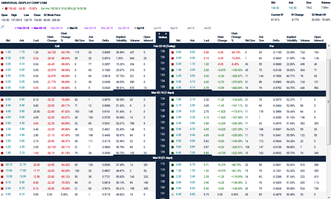Viewport: 331px width, 199px height.
Task: Uncheck the Mar18 expiration
Action: (x=72, y=28)
